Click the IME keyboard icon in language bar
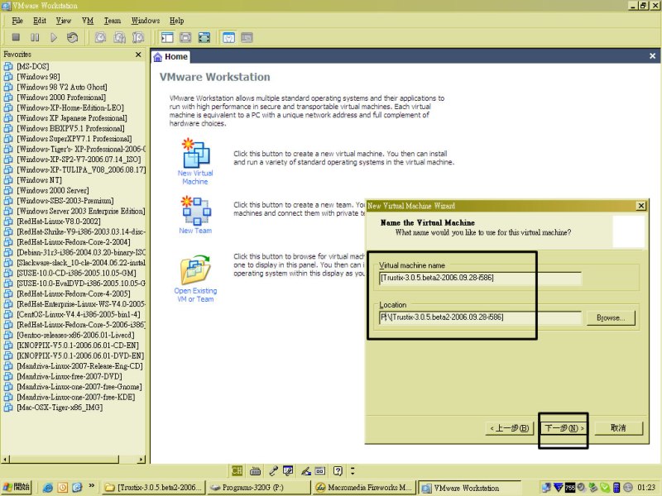The width and height of the screenshot is (662, 496). 255,470
